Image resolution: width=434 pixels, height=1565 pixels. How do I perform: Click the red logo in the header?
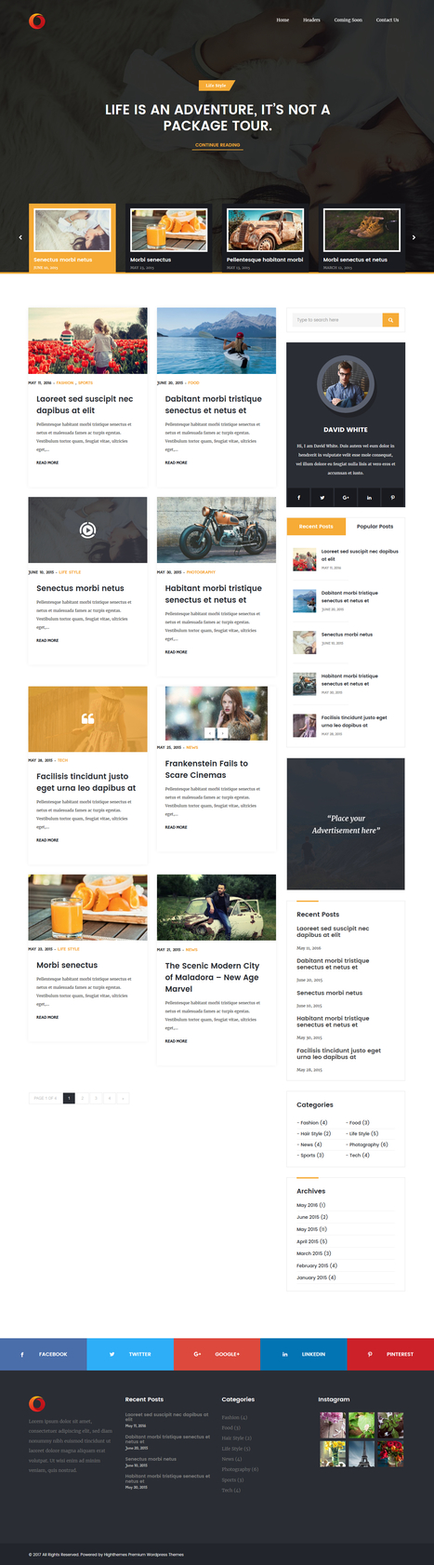pos(36,20)
